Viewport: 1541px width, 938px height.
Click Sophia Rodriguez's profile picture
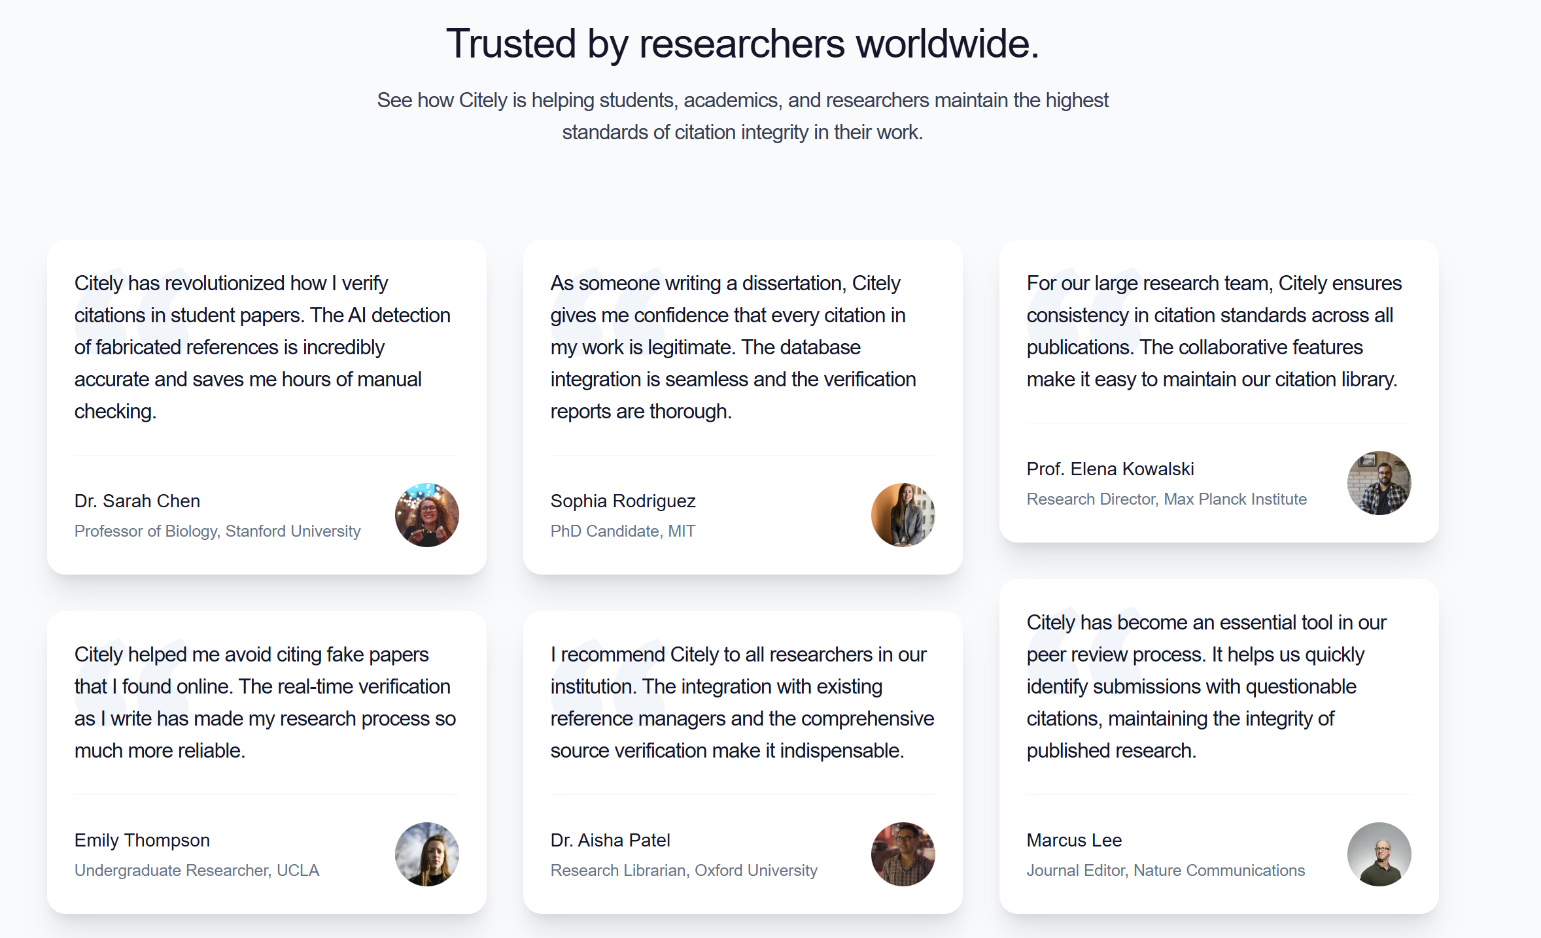tap(903, 515)
